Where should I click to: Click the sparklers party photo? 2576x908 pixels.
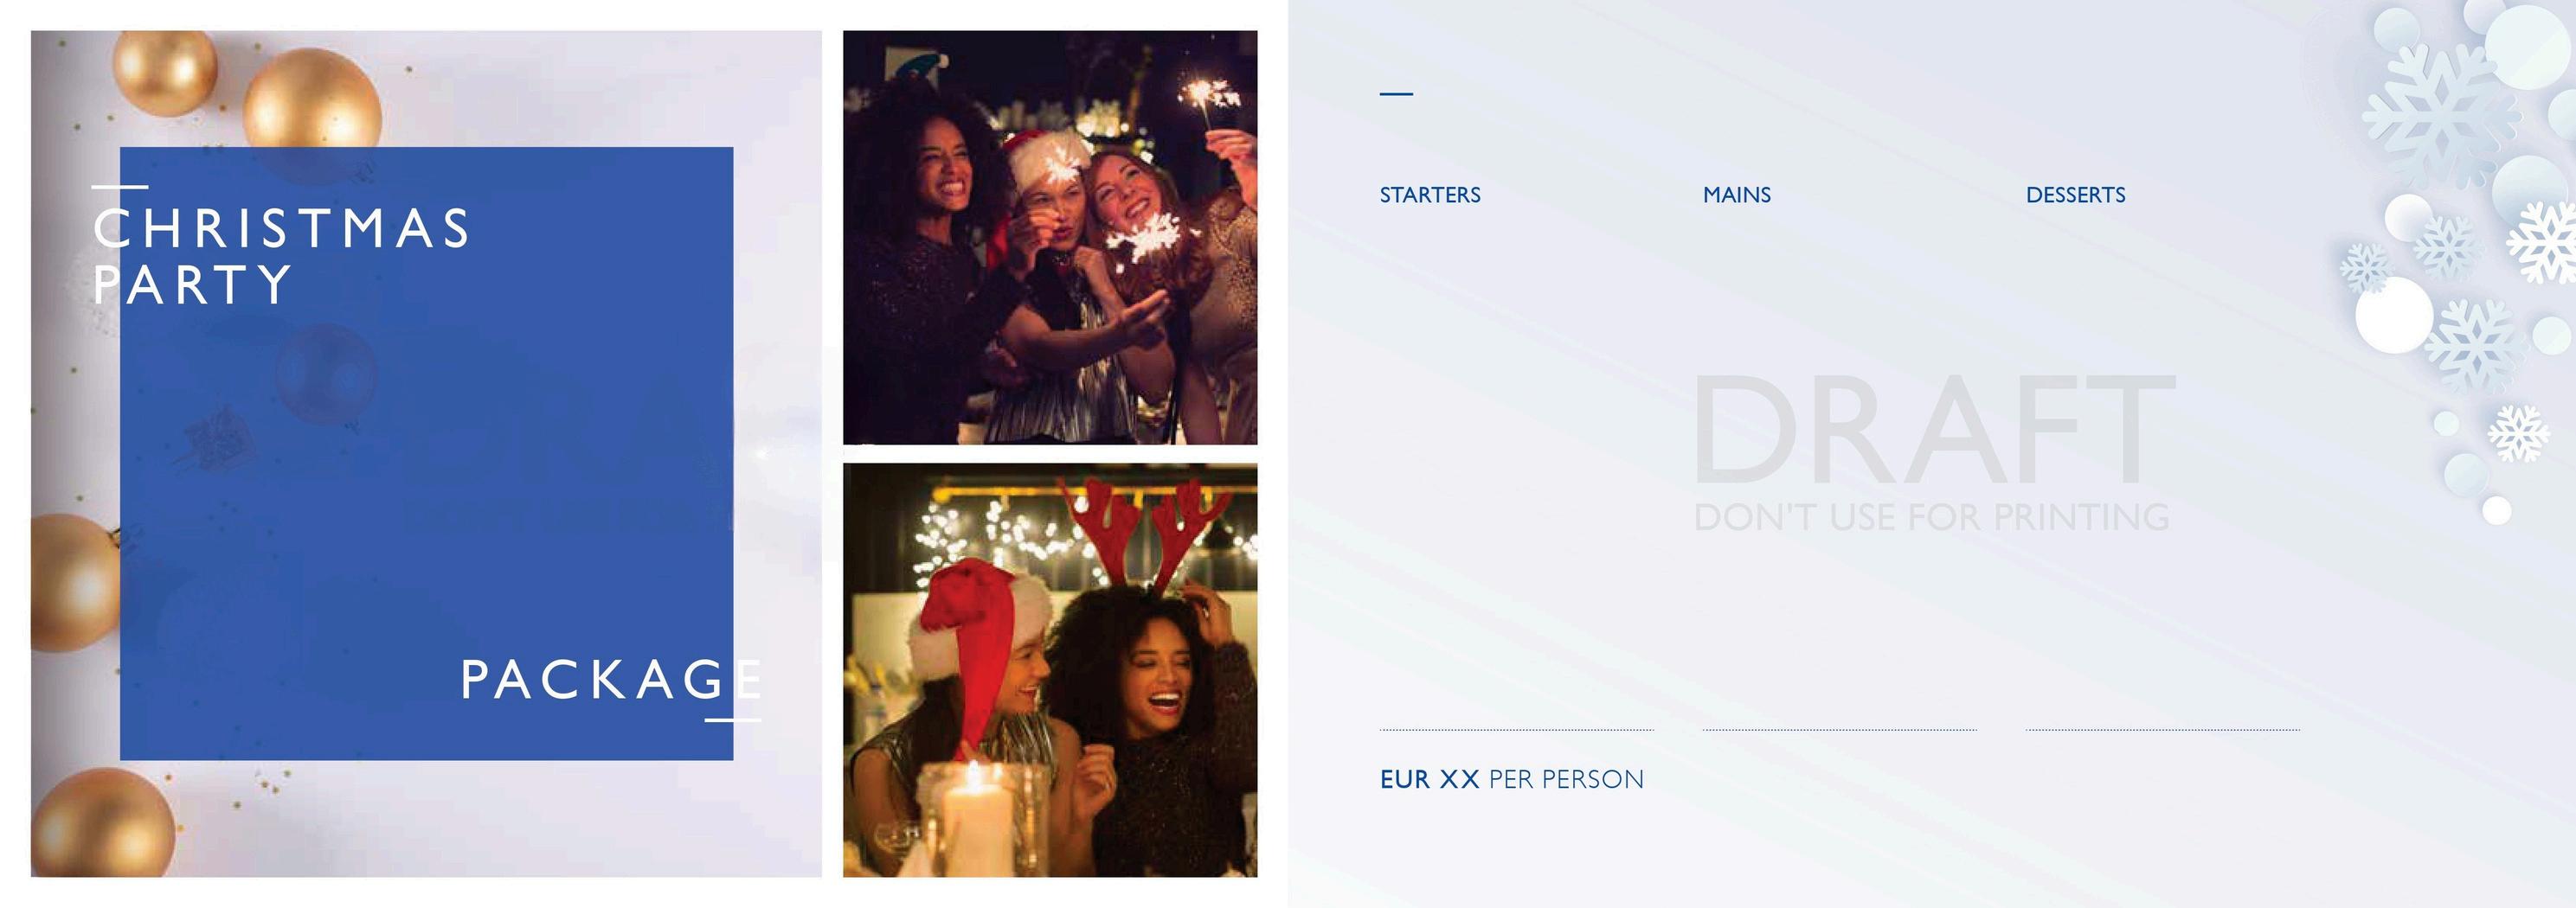[x=1050, y=237]
